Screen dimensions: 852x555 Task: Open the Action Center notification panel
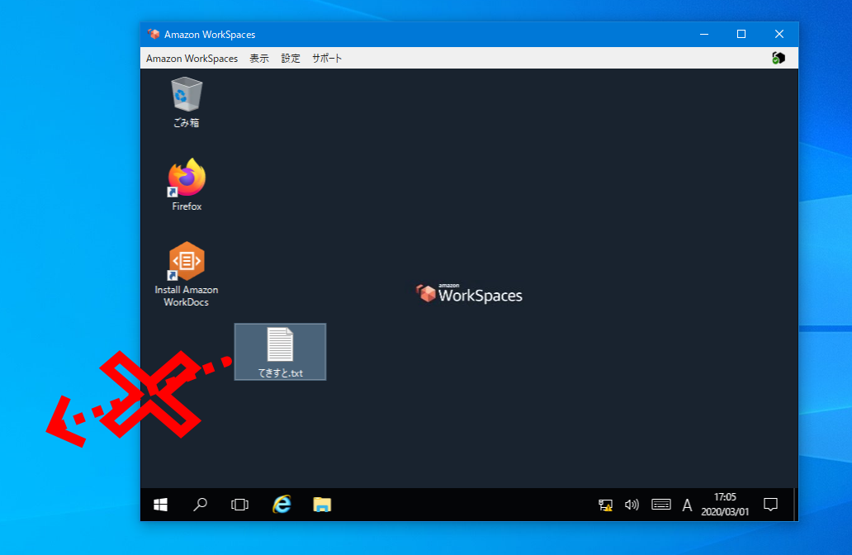pos(770,505)
